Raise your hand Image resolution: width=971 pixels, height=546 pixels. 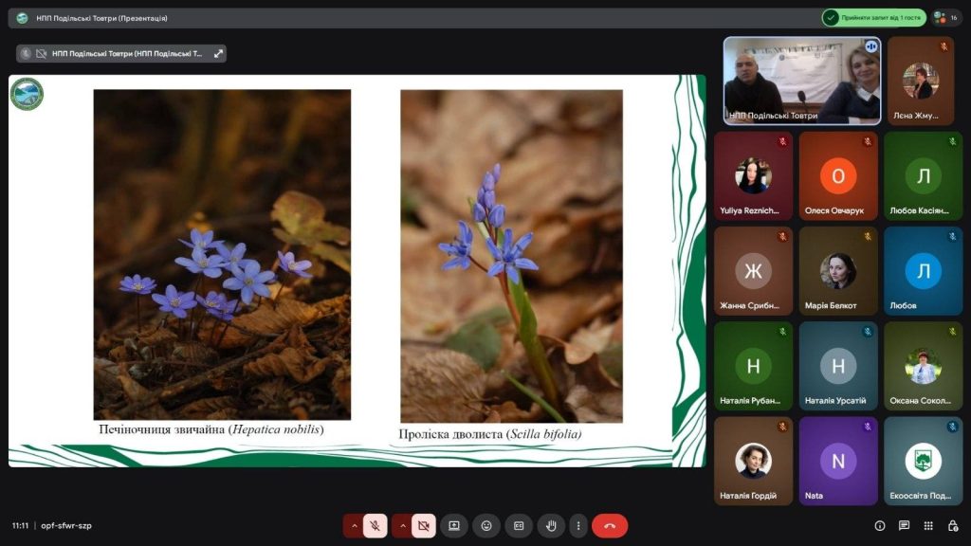click(x=551, y=525)
